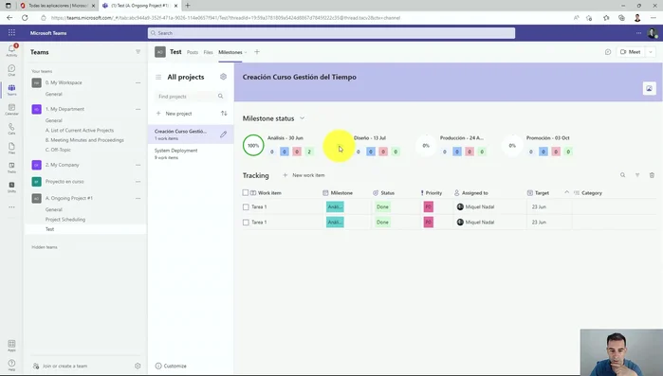Click Done status in first row
663x376 pixels.
382,206
